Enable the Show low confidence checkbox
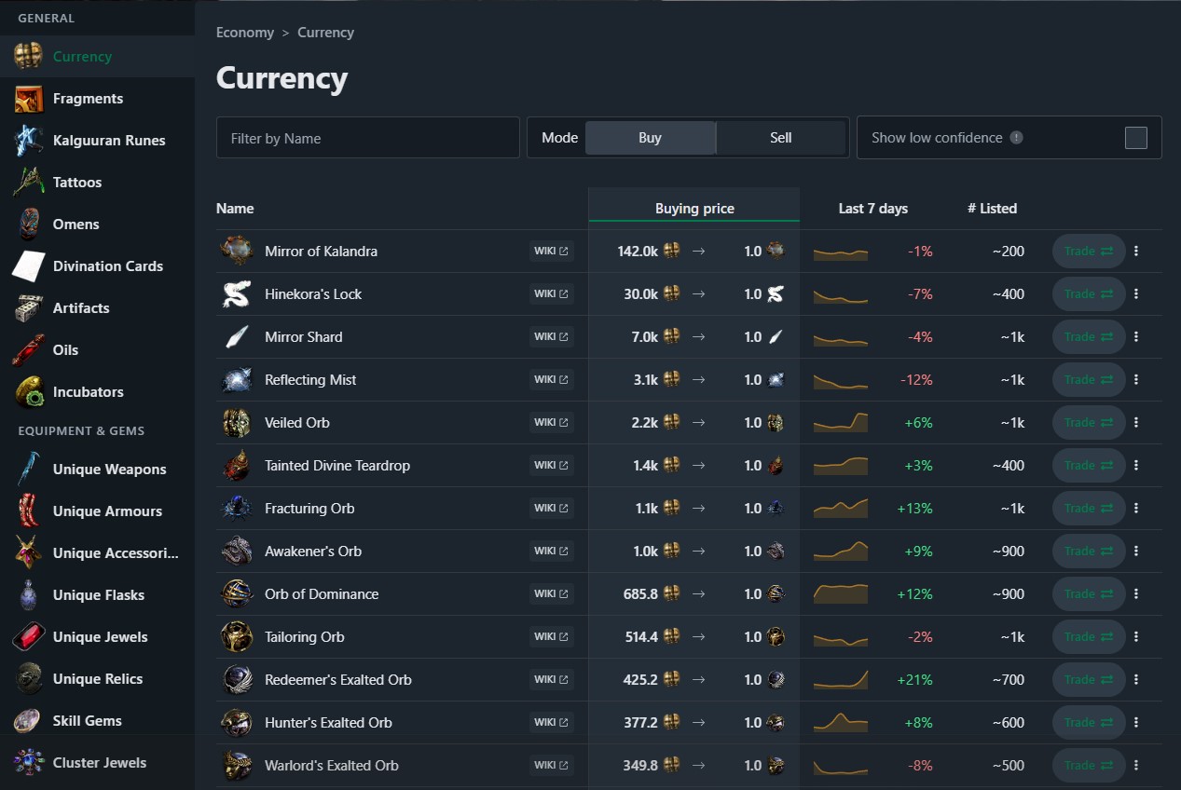1181x790 pixels. coord(1135,138)
